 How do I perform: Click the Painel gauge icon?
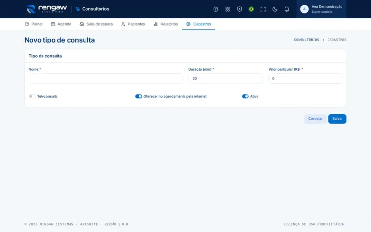click(x=27, y=24)
